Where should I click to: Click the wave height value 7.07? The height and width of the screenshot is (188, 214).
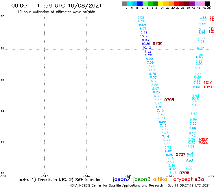click(152, 70)
